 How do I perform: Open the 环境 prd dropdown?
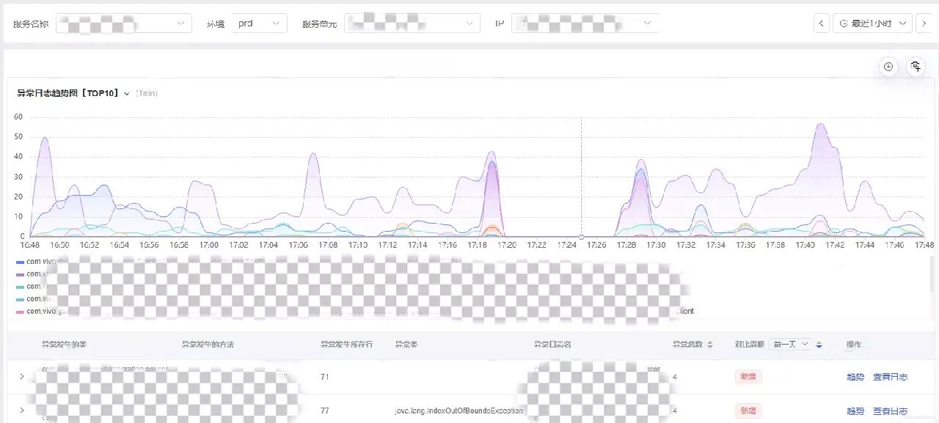(x=259, y=23)
